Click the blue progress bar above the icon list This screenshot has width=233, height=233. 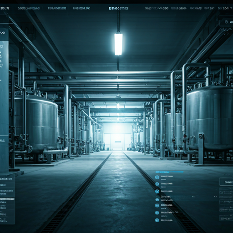[169, 172]
